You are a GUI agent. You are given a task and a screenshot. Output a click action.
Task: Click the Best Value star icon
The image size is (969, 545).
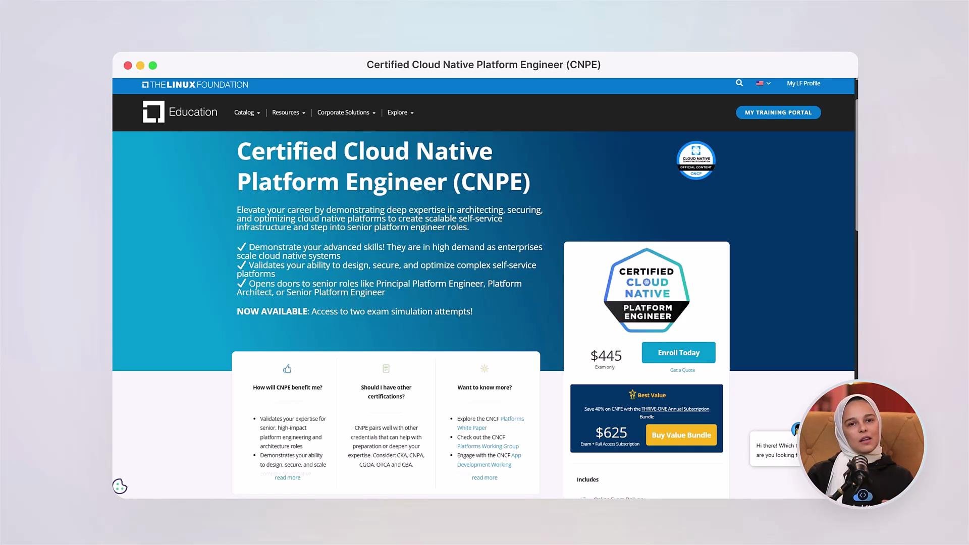coord(632,395)
